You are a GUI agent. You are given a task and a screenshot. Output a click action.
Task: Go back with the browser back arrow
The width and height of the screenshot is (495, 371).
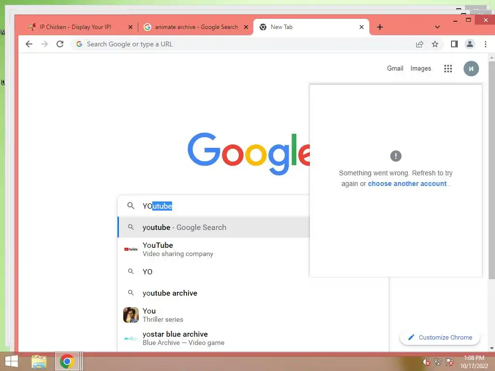(x=29, y=44)
